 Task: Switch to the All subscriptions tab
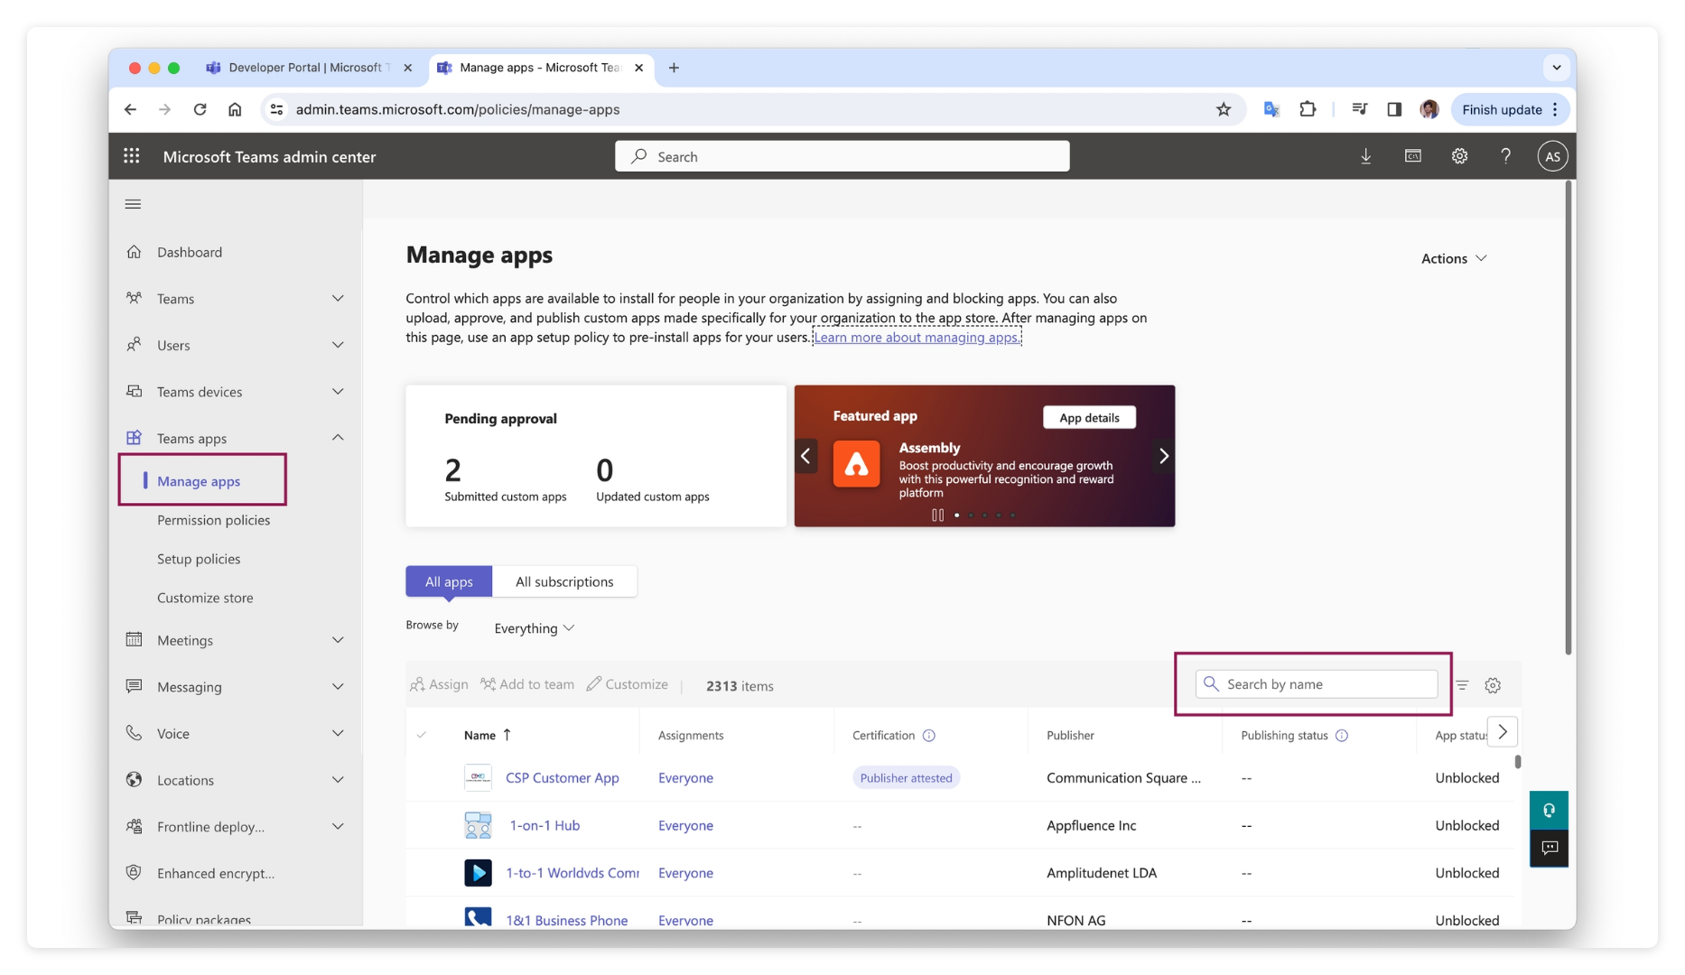pyautogui.click(x=565, y=581)
